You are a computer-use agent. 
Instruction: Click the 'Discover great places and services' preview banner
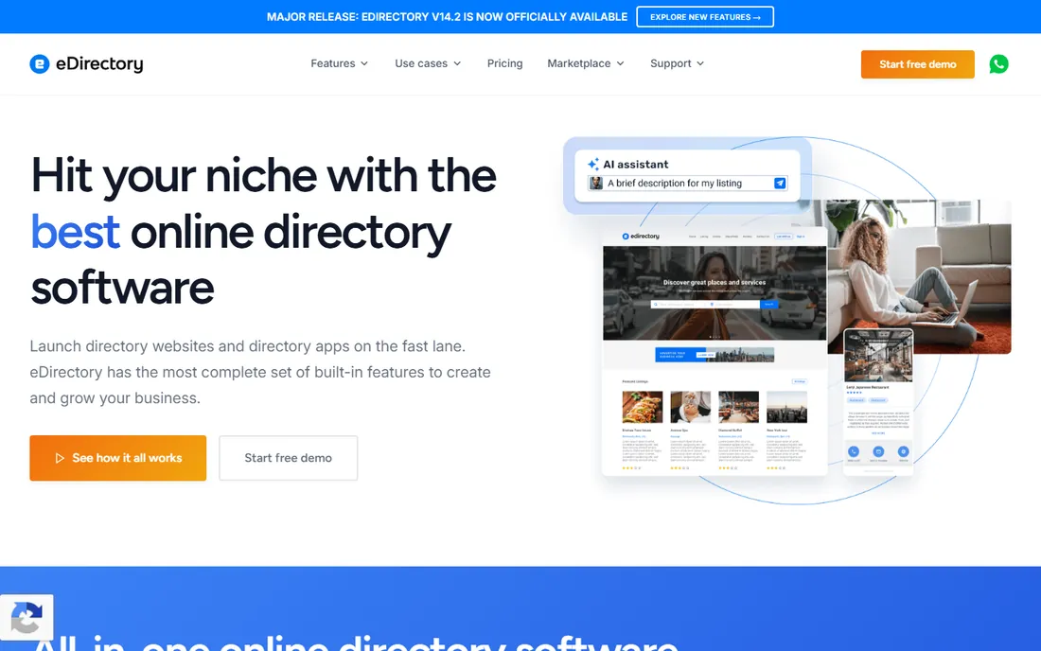(x=715, y=292)
